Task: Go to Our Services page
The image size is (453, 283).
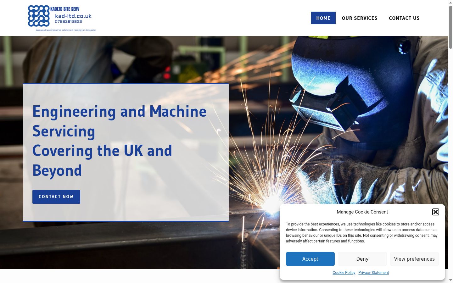Action: tap(360, 18)
